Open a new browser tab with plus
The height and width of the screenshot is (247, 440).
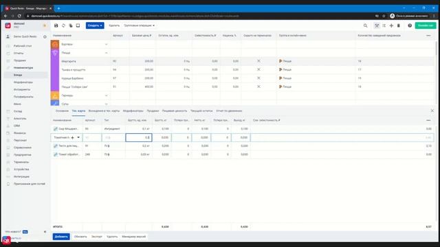pyautogui.click(x=58, y=8)
